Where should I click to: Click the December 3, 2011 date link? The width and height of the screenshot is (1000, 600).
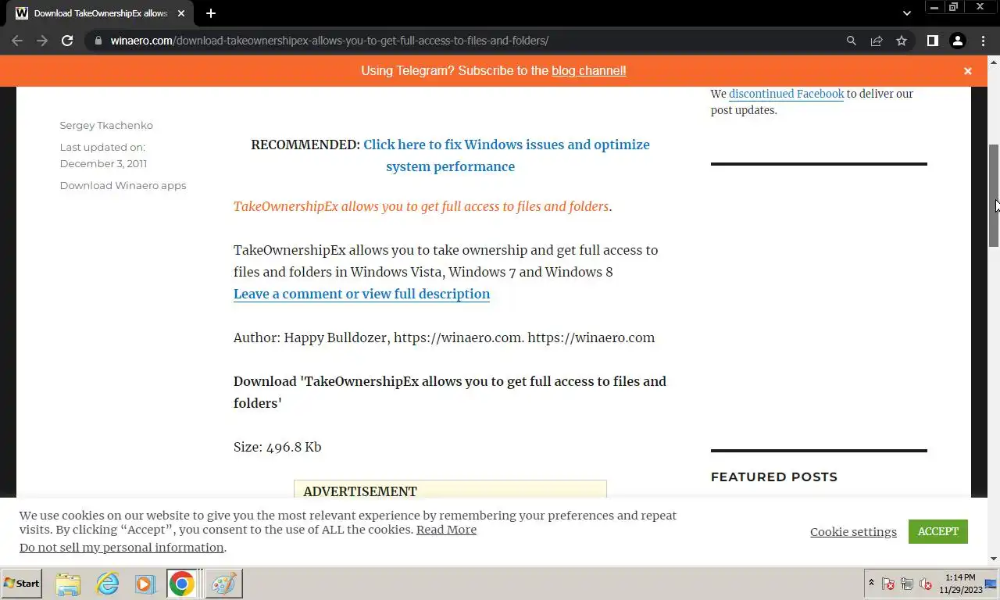pyautogui.click(x=103, y=163)
